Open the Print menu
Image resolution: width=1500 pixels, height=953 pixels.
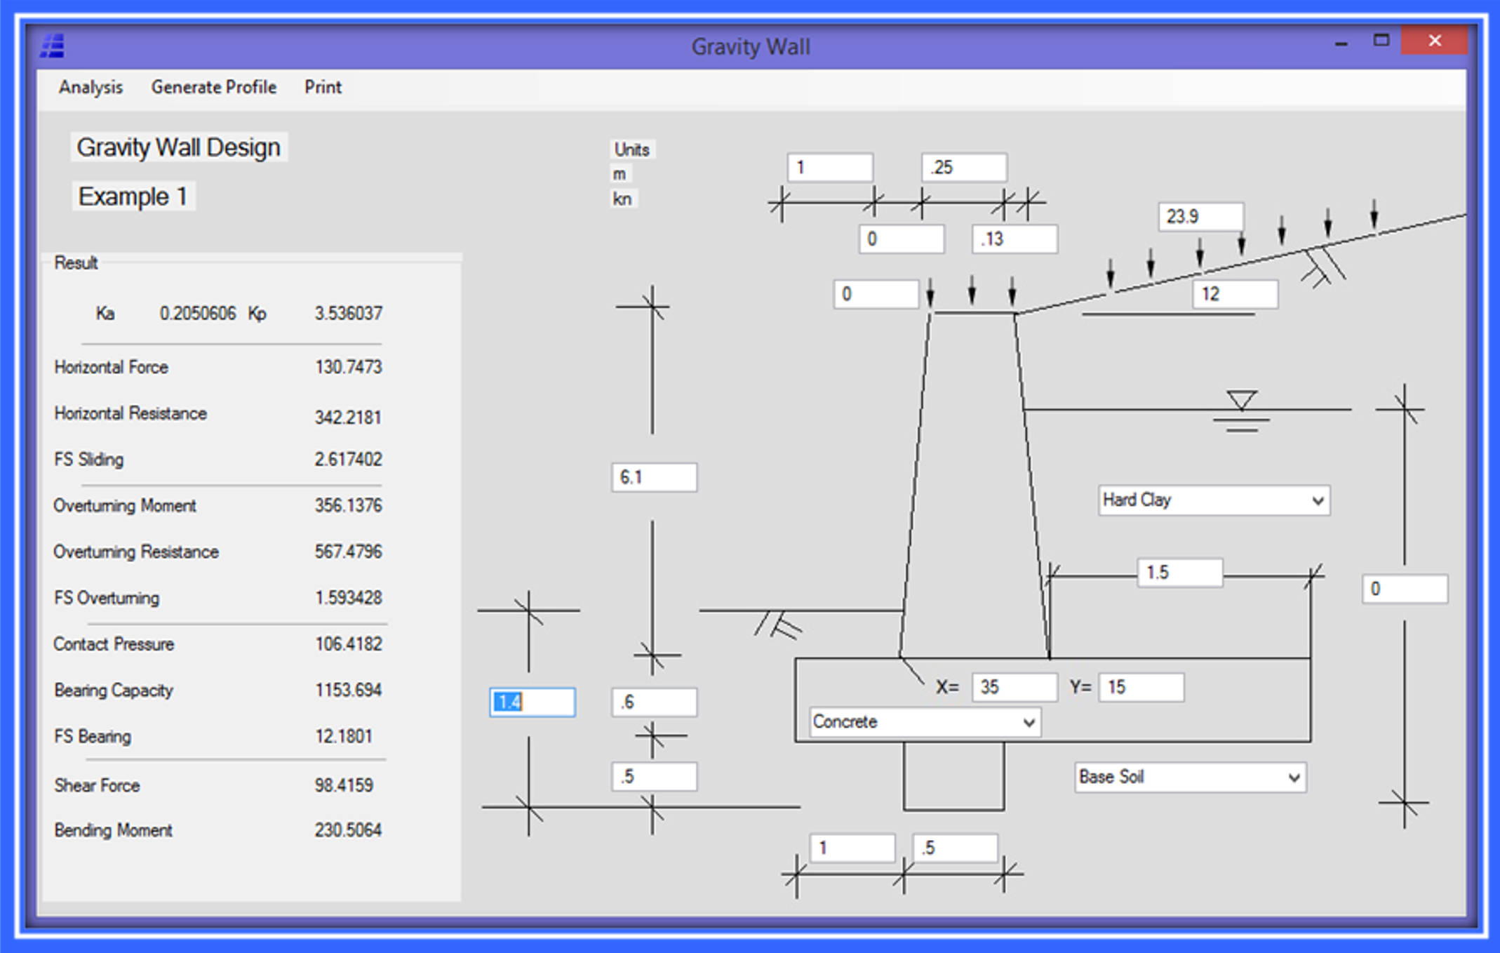pos(323,87)
